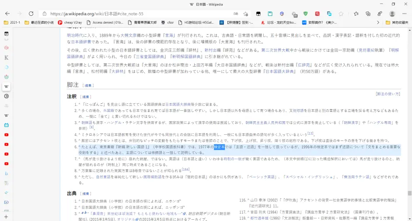Go back to the previous page

(x=7, y=14)
